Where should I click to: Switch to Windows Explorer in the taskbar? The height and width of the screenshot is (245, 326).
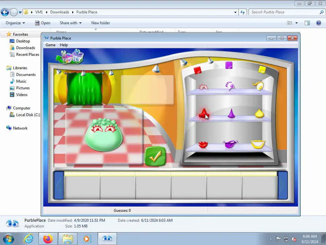coord(68,239)
